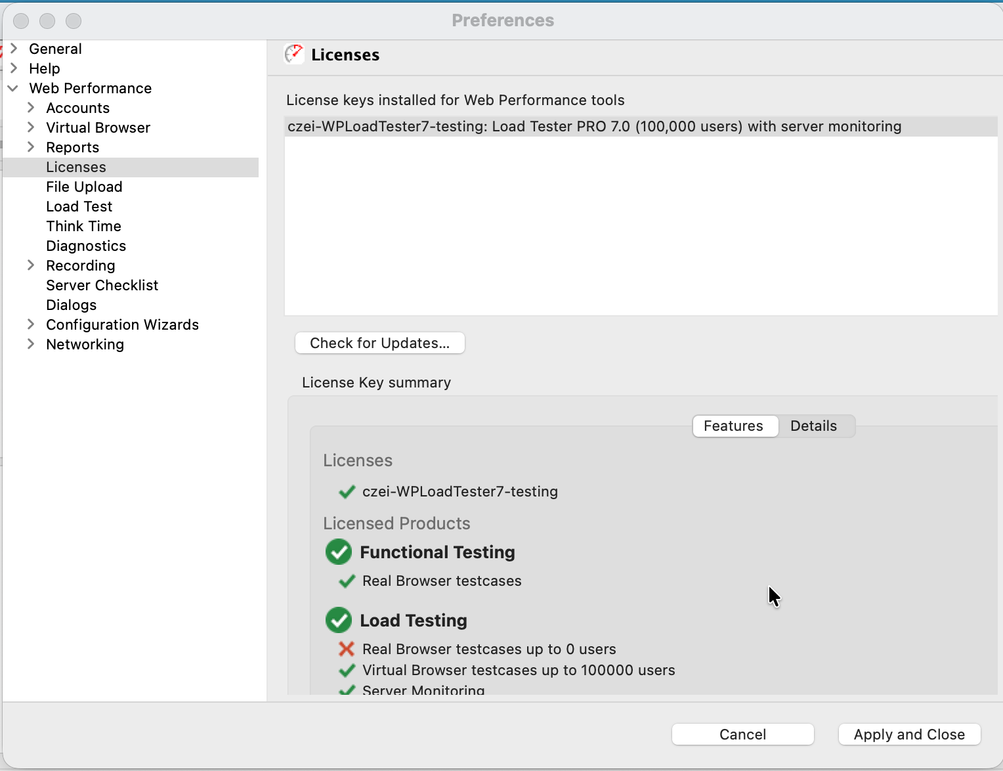This screenshot has width=1003, height=771.
Task: Click checkmark beside Virtual Browser testcases 100000 users
Action: point(347,671)
